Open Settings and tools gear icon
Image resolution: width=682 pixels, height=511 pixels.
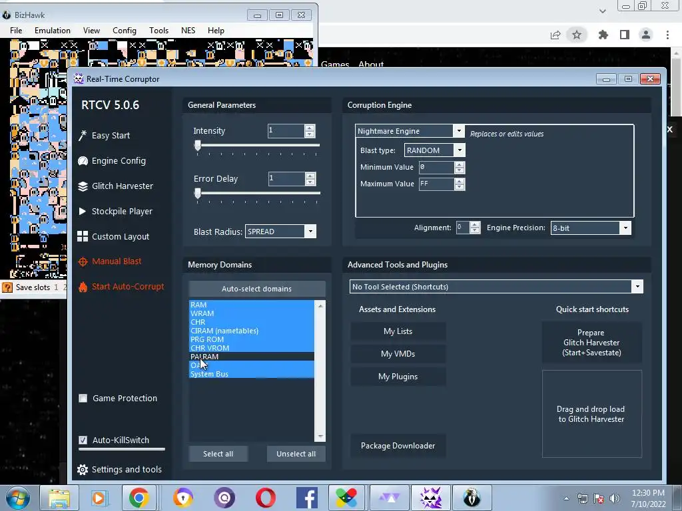(x=82, y=469)
